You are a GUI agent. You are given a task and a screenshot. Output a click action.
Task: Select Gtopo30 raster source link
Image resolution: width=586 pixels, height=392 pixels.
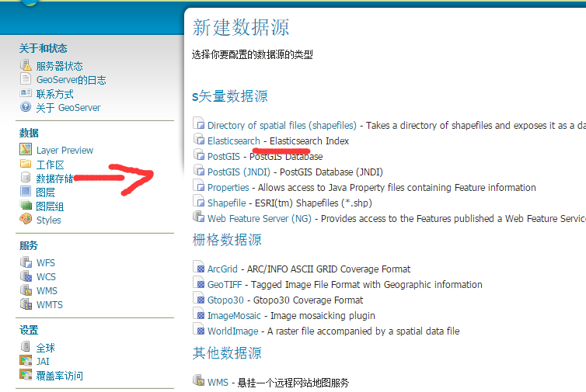click(x=225, y=300)
